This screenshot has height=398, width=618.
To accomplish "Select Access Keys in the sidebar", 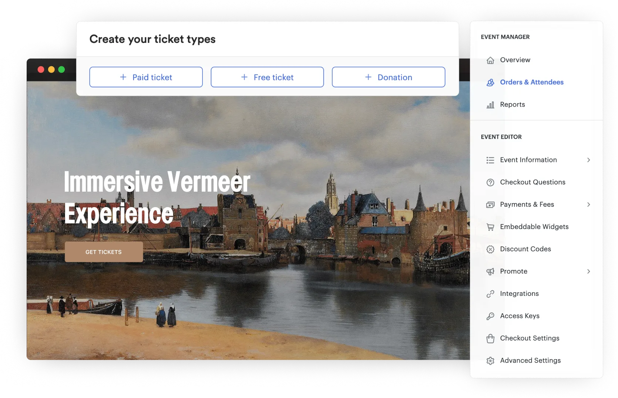I will (520, 316).
